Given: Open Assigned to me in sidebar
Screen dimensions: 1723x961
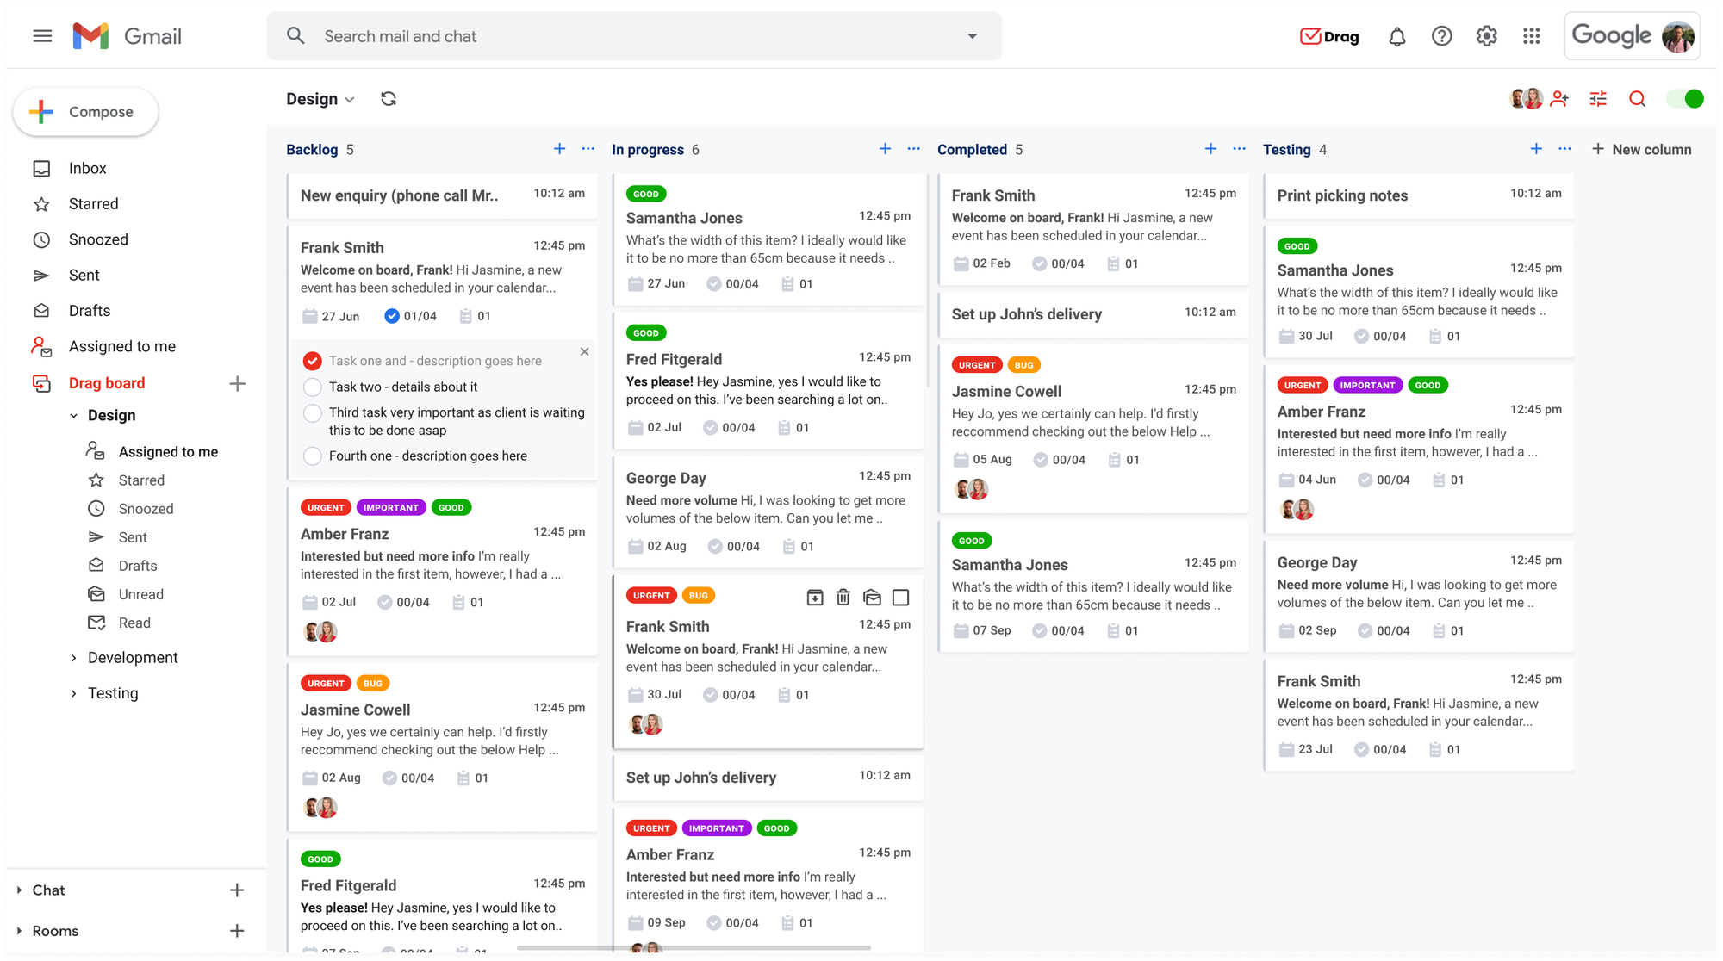Looking at the screenshot, I should (x=121, y=346).
